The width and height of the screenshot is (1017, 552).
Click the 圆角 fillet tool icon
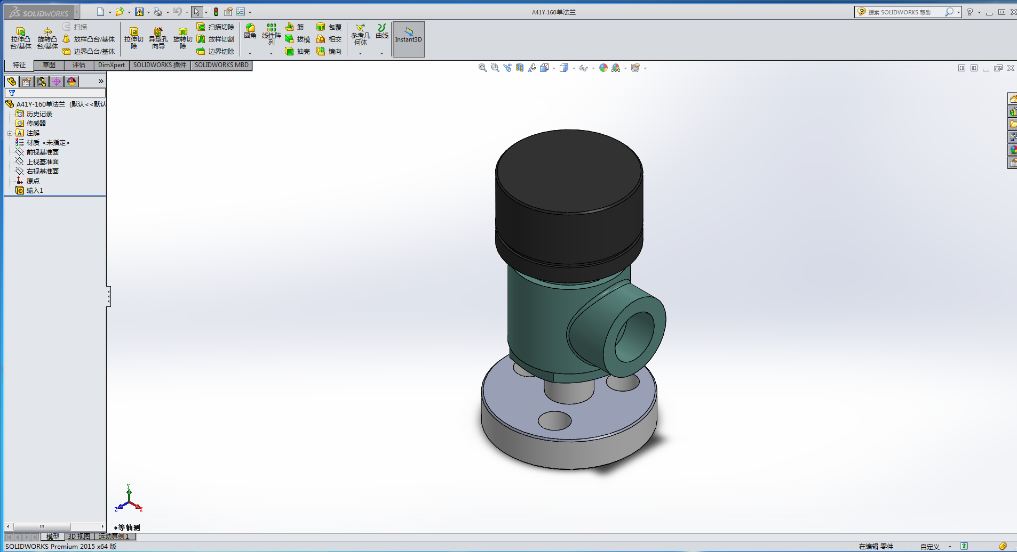point(250,31)
